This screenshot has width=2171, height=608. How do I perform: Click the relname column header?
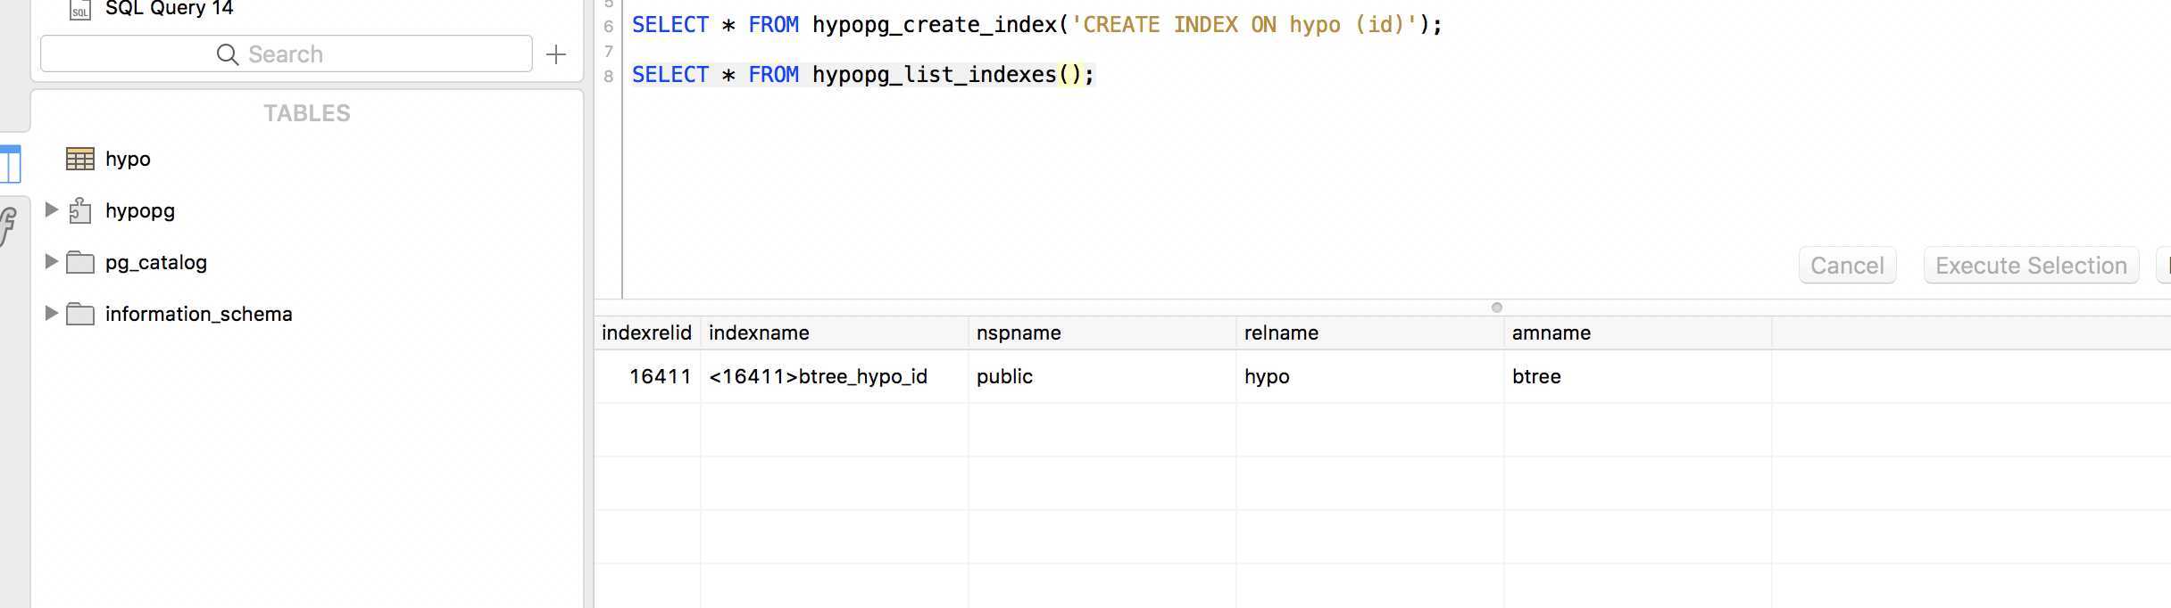point(1370,333)
